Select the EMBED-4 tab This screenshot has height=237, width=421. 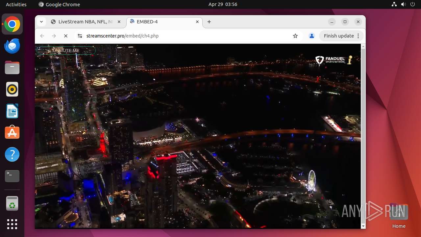point(164,22)
